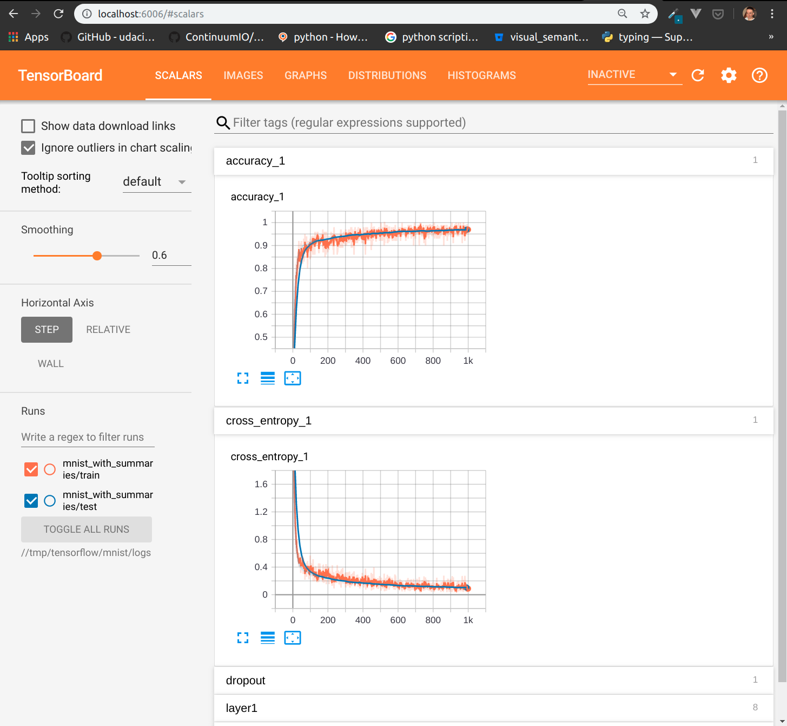Disable the mnist_with_summaries/test run
Image resolution: width=787 pixels, height=726 pixels.
pyautogui.click(x=31, y=500)
